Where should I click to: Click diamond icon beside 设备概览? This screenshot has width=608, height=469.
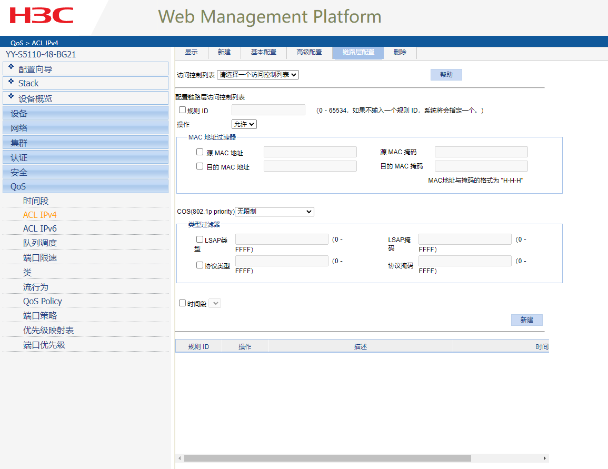point(11,96)
